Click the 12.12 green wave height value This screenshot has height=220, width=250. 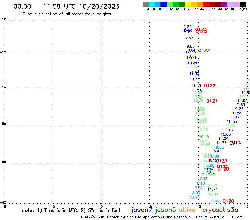tap(193, 67)
